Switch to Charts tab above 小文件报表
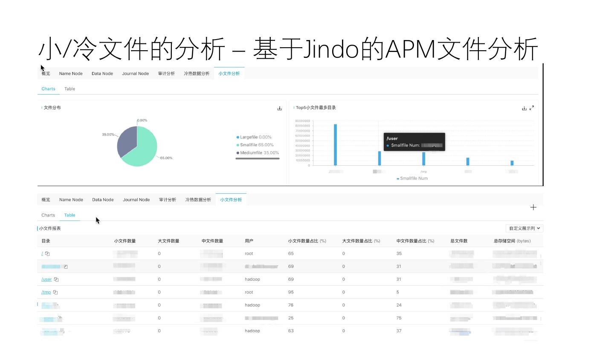This screenshot has width=614, height=345. [x=48, y=215]
